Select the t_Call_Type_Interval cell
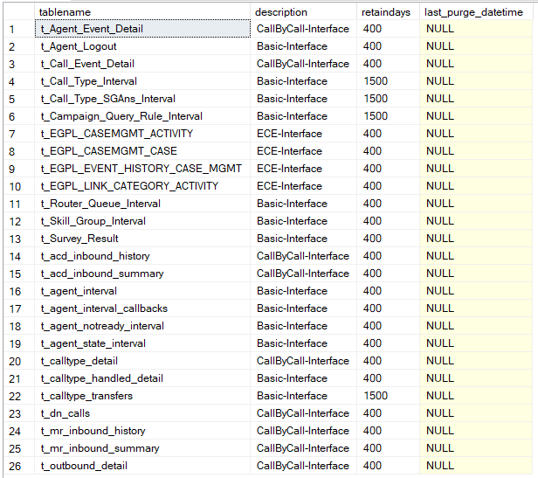This screenshot has width=538, height=478. (142, 81)
